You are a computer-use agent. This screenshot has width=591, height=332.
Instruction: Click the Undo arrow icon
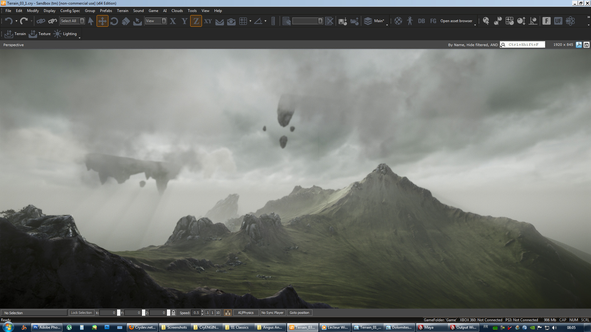tap(9, 21)
